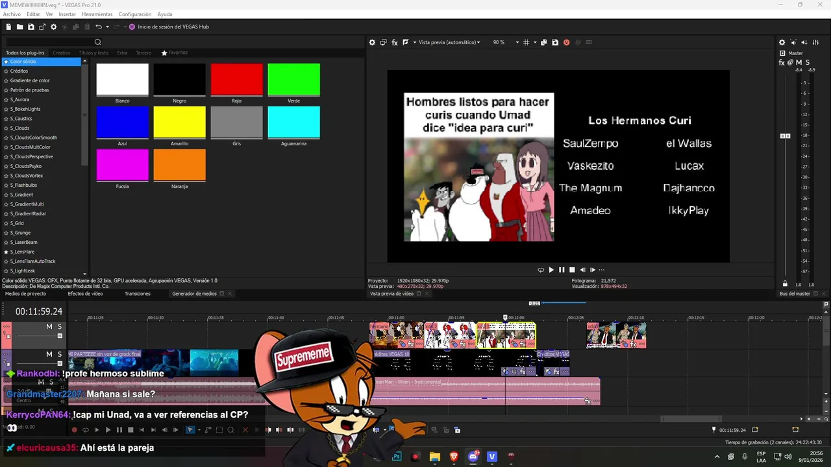Switch to Títulos y texto tab
Image resolution: width=831 pixels, height=467 pixels.
93,53
